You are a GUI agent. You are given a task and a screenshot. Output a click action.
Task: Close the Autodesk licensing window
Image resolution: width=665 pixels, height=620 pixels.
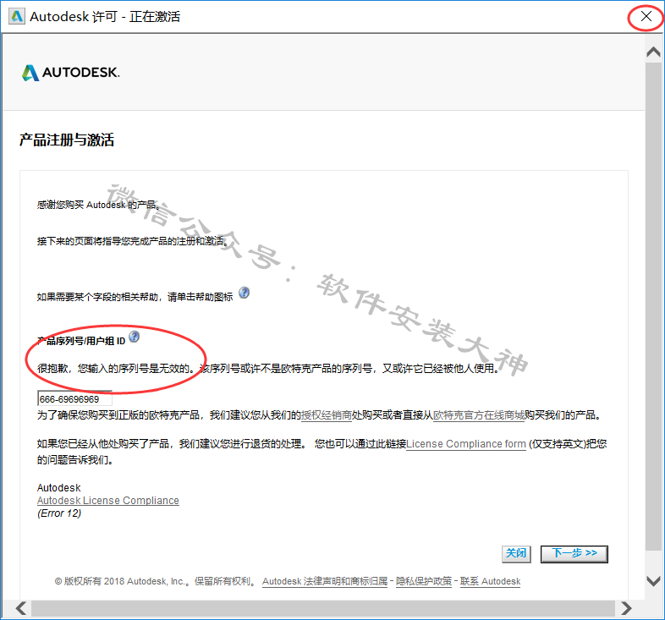click(646, 17)
